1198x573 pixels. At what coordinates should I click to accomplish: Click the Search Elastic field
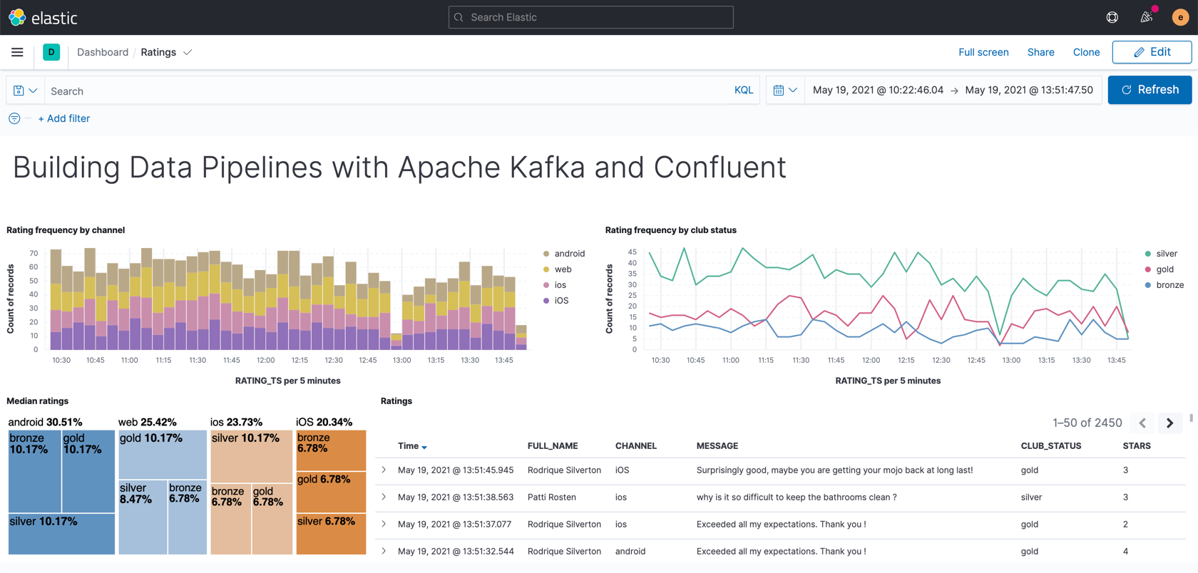coord(590,17)
